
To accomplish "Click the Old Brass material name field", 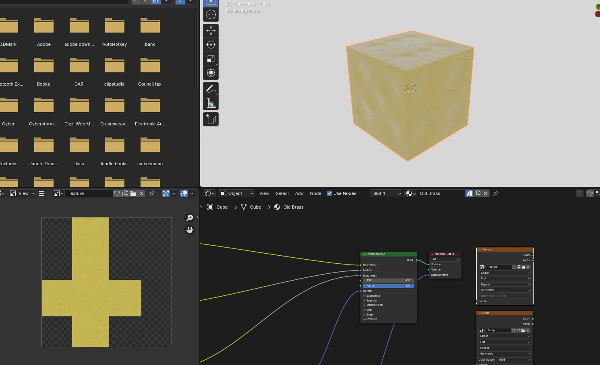I will point(441,193).
